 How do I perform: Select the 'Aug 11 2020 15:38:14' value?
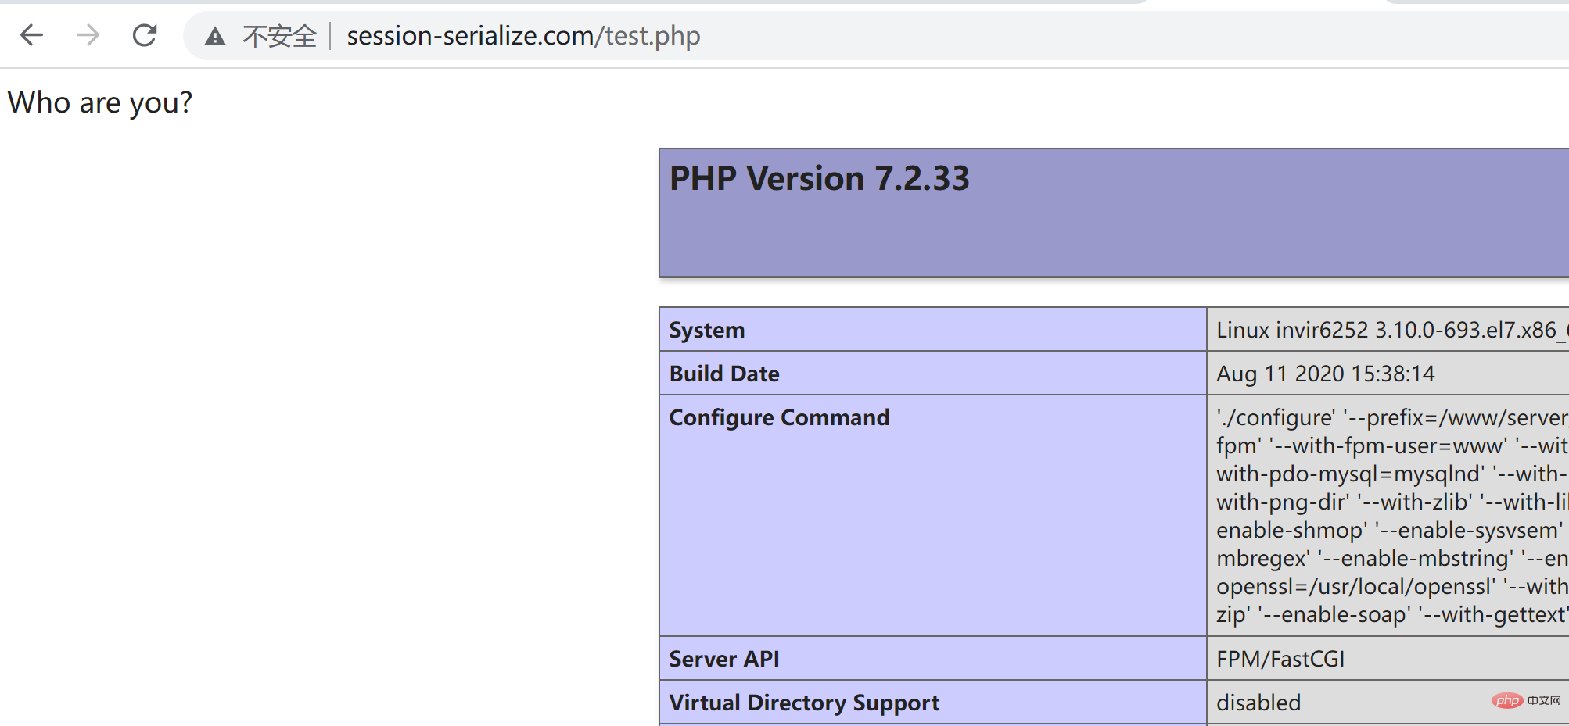coord(1325,374)
